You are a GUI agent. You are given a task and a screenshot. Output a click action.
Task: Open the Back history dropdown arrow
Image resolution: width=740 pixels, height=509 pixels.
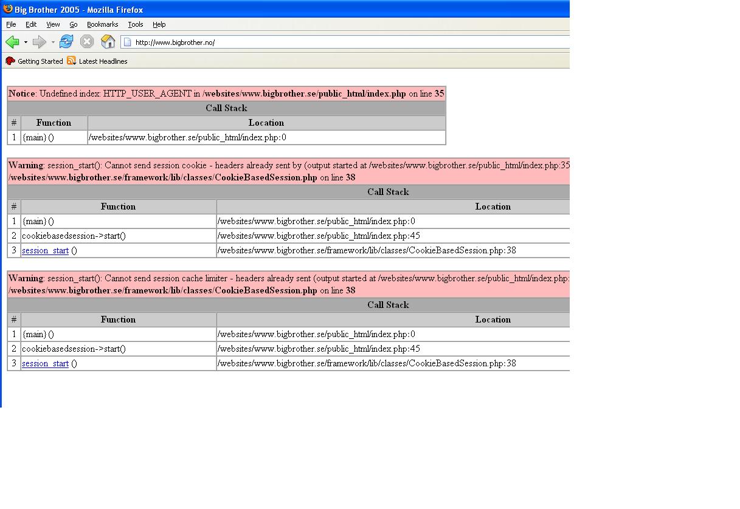[x=26, y=43]
